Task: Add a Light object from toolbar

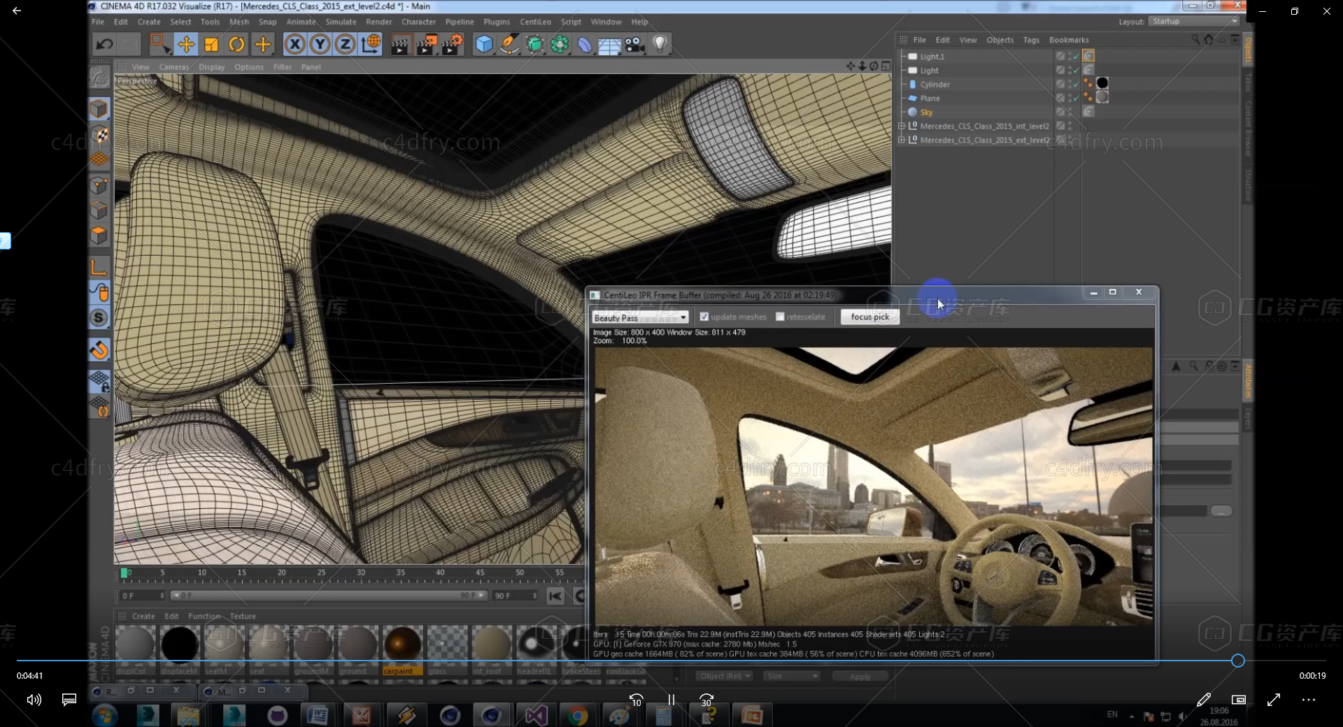Action: coord(660,45)
